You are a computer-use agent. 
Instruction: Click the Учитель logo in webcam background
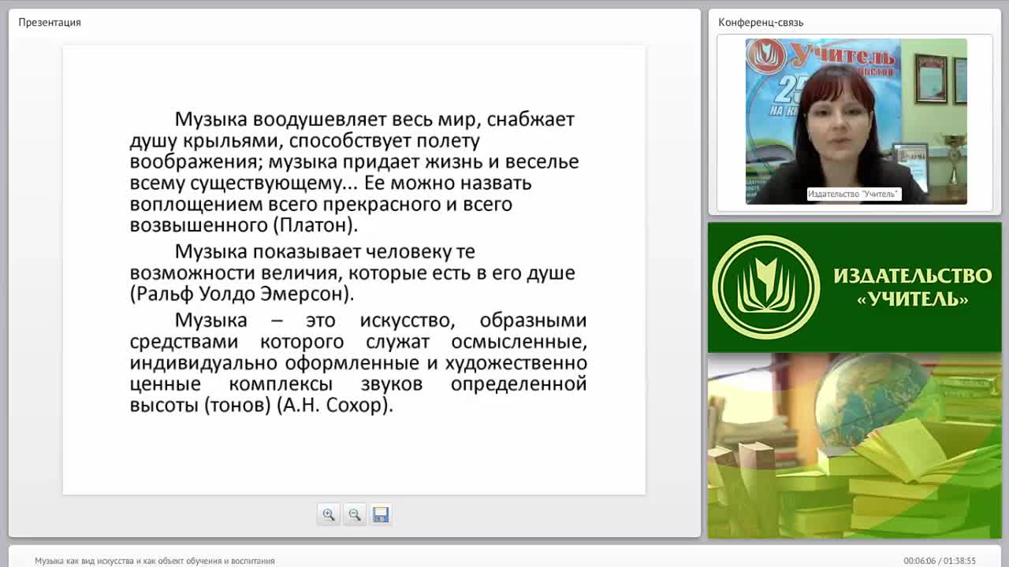(x=823, y=57)
